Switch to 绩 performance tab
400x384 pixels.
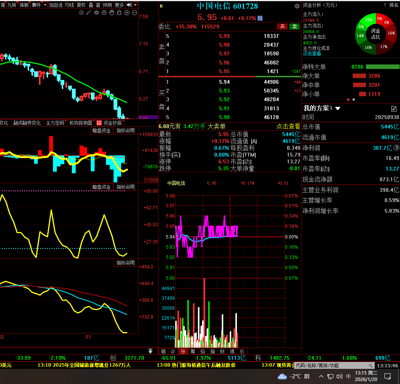[232, 351]
